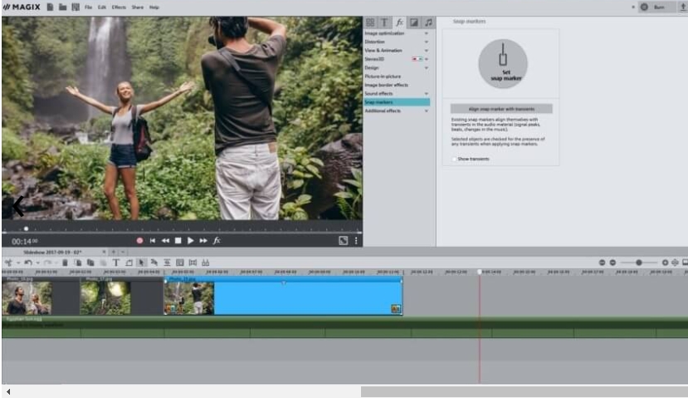The height and width of the screenshot is (398, 688).
Task: Close the Slideshow project tab
Action: click(104, 252)
